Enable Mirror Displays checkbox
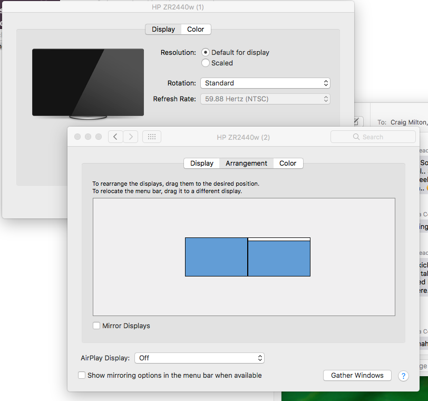 pyautogui.click(x=96, y=326)
